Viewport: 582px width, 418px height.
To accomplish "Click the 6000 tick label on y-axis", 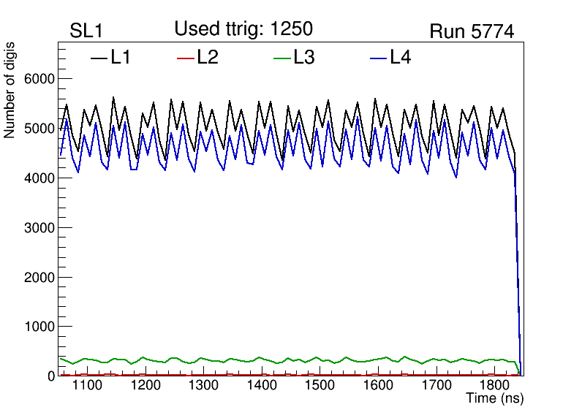I will (37, 79).
